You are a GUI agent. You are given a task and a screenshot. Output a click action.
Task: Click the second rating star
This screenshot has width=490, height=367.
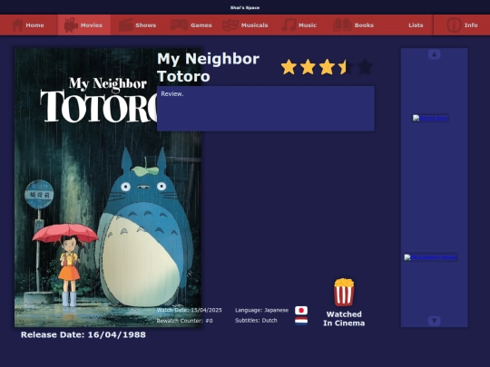tap(308, 67)
